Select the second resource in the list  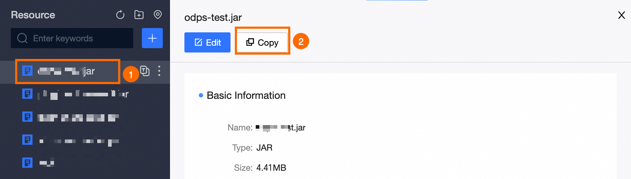83,94
